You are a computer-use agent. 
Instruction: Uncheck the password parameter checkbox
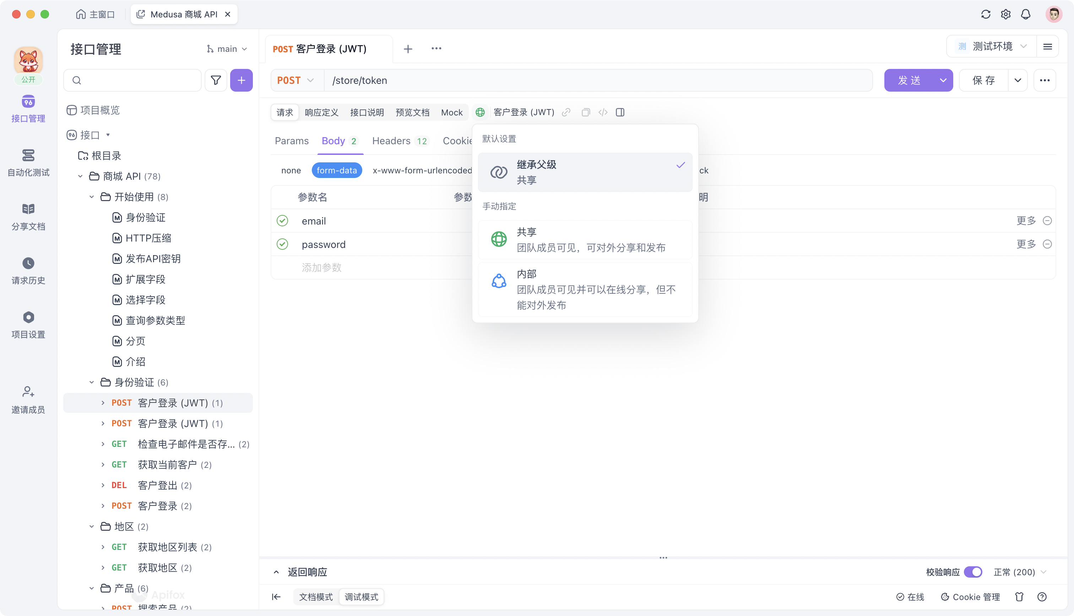click(x=282, y=244)
